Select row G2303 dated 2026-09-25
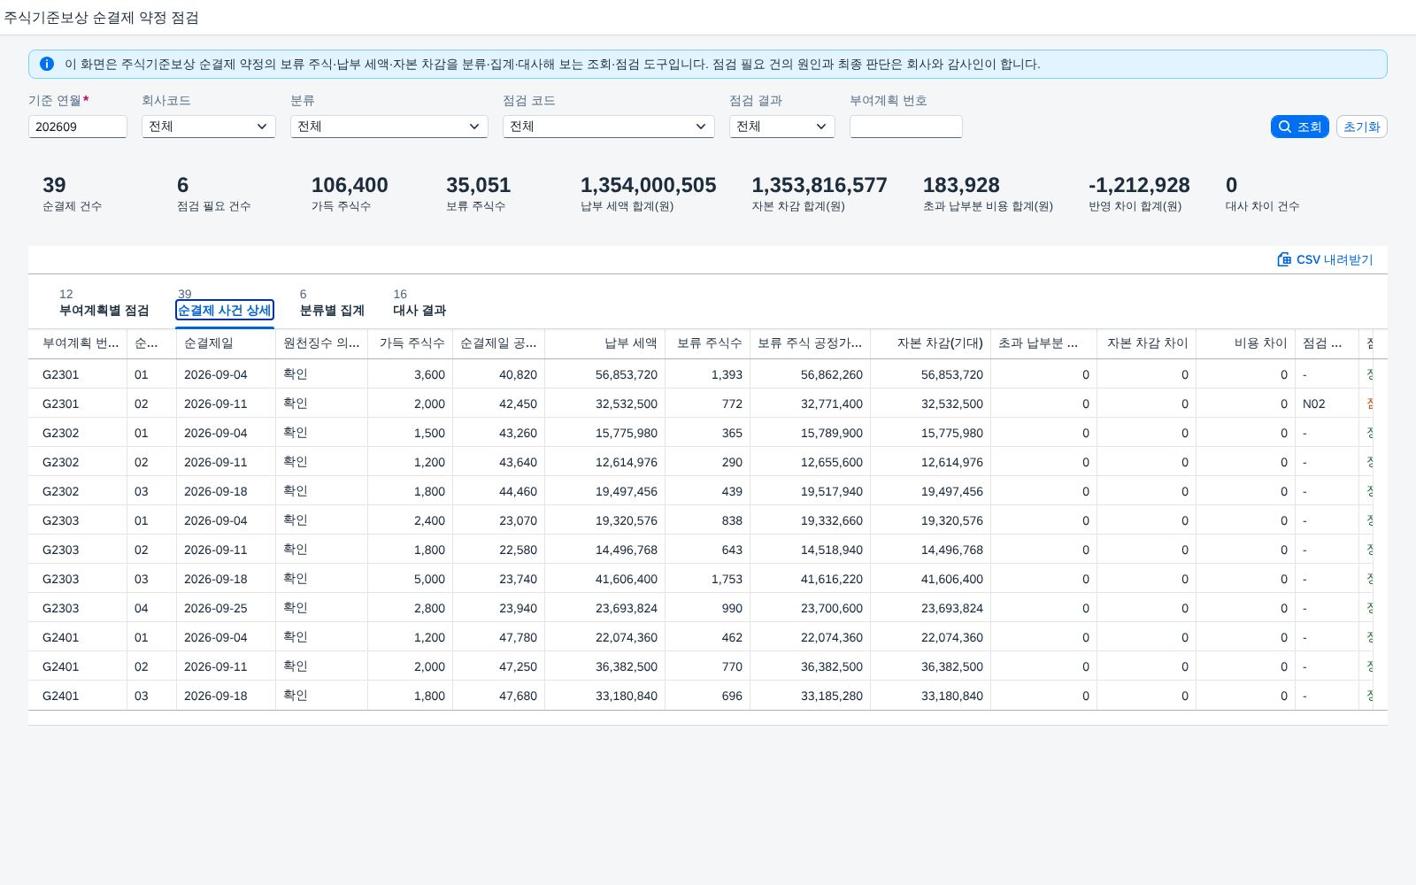This screenshot has height=885, width=1416. (708, 608)
